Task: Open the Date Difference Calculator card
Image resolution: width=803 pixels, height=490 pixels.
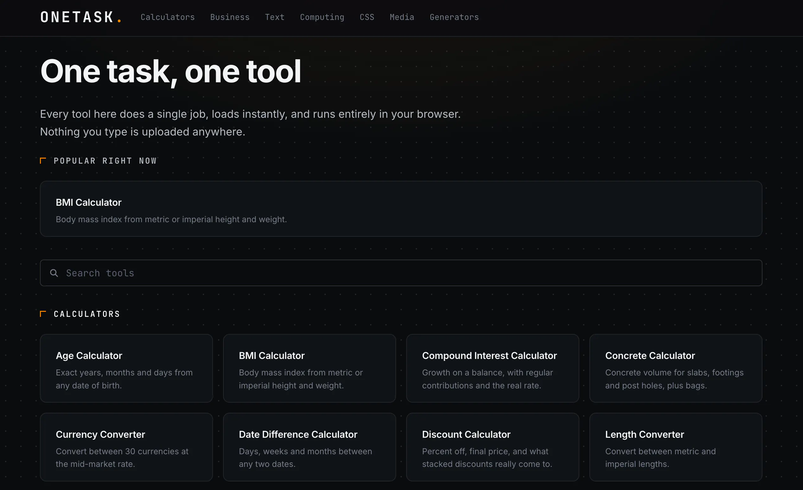Action: click(x=309, y=447)
